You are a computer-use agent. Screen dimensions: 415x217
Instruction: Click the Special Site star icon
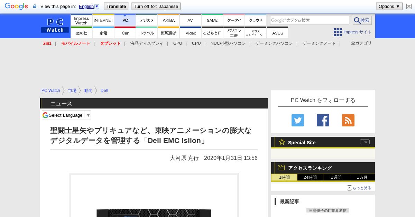282,142
